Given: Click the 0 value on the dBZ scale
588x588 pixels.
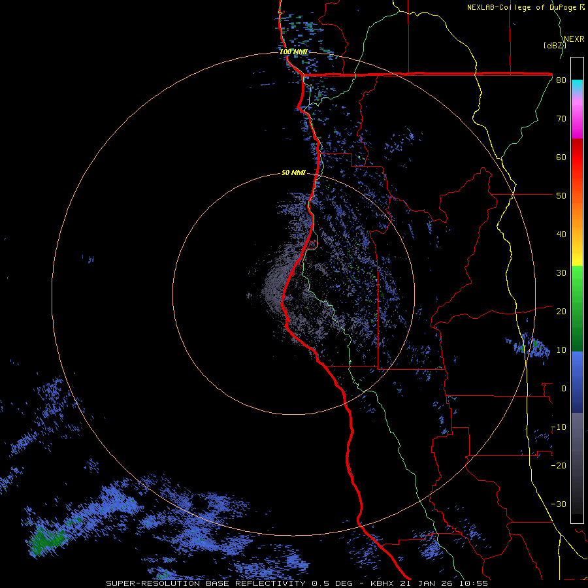Looking at the screenshot, I should coord(564,389).
